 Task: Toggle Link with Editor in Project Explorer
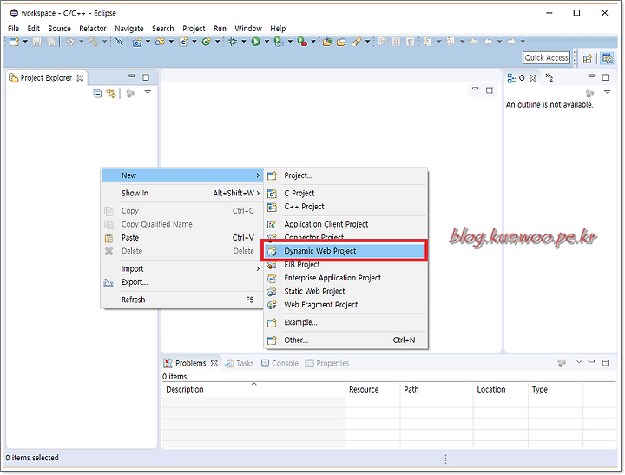point(111,94)
